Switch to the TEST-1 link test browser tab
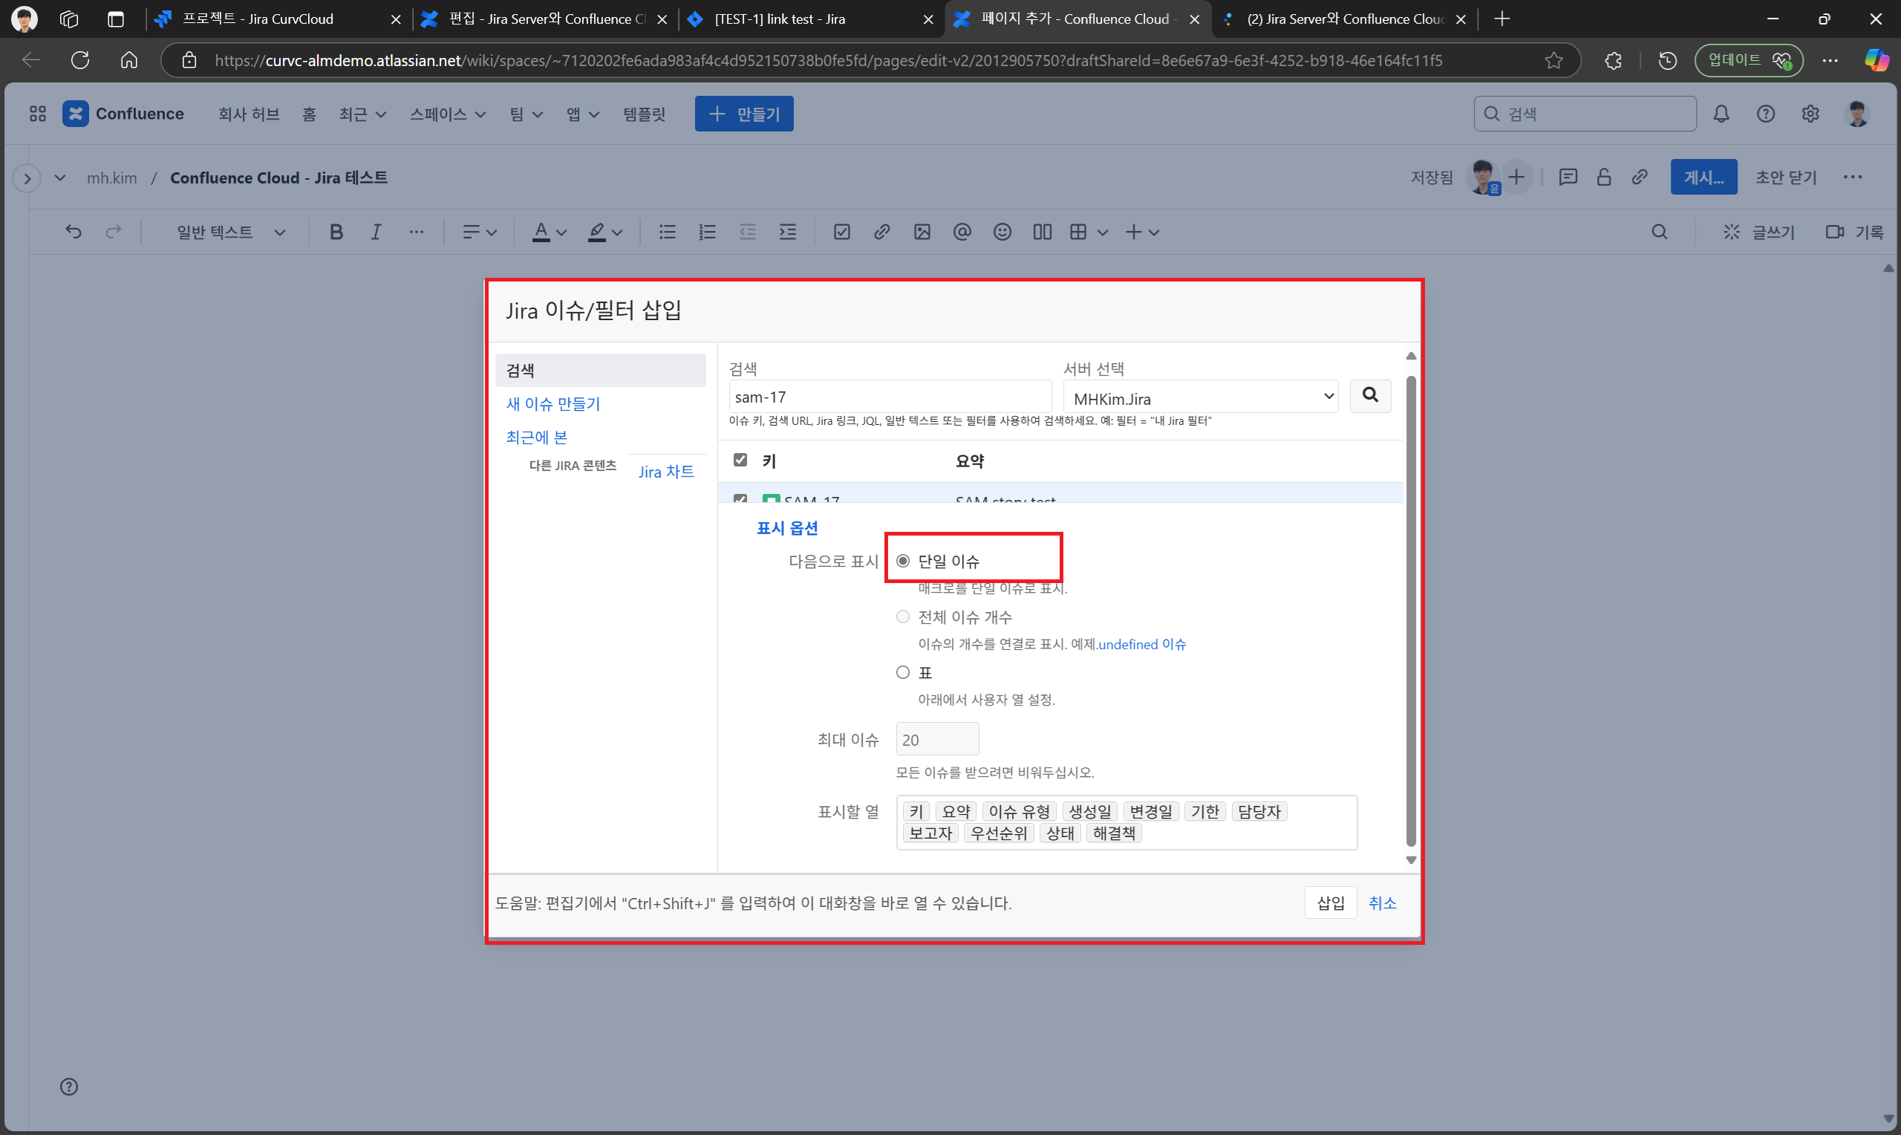Image resolution: width=1901 pixels, height=1135 pixels. pos(810,19)
